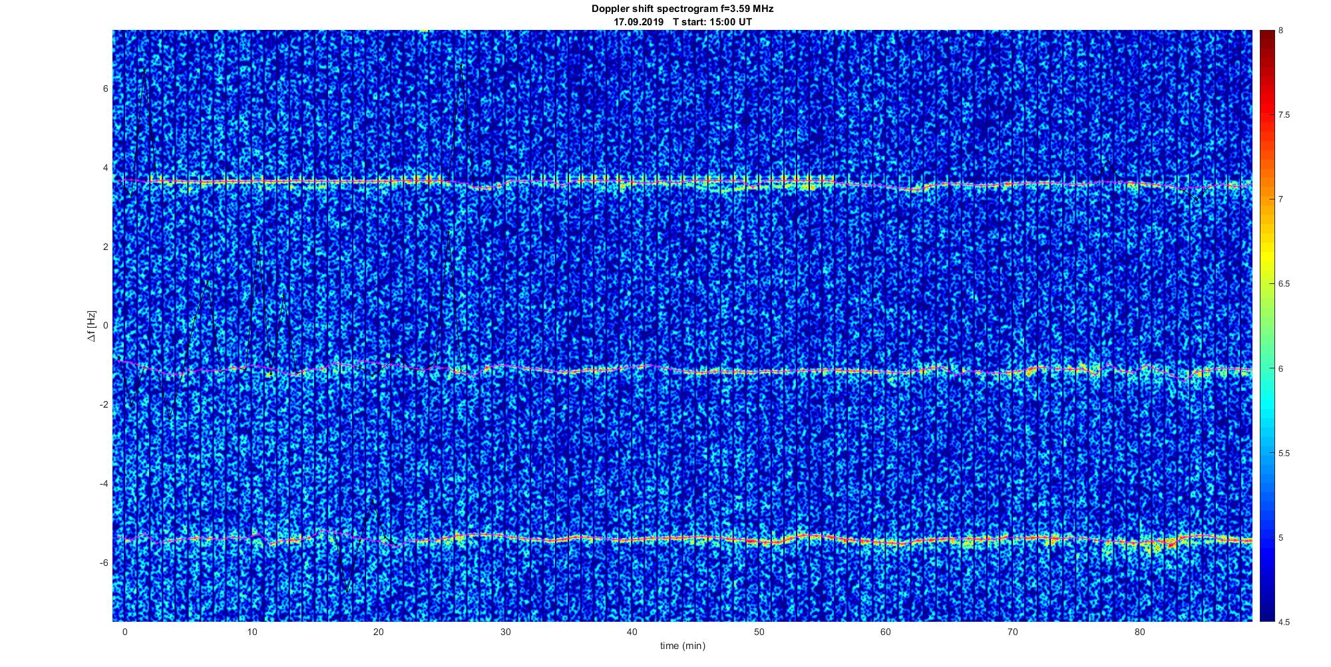The height and width of the screenshot is (667, 1331).
Task: Click the x-axis tick label '0'
Action: pyautogui.click(x=124, y=632)
